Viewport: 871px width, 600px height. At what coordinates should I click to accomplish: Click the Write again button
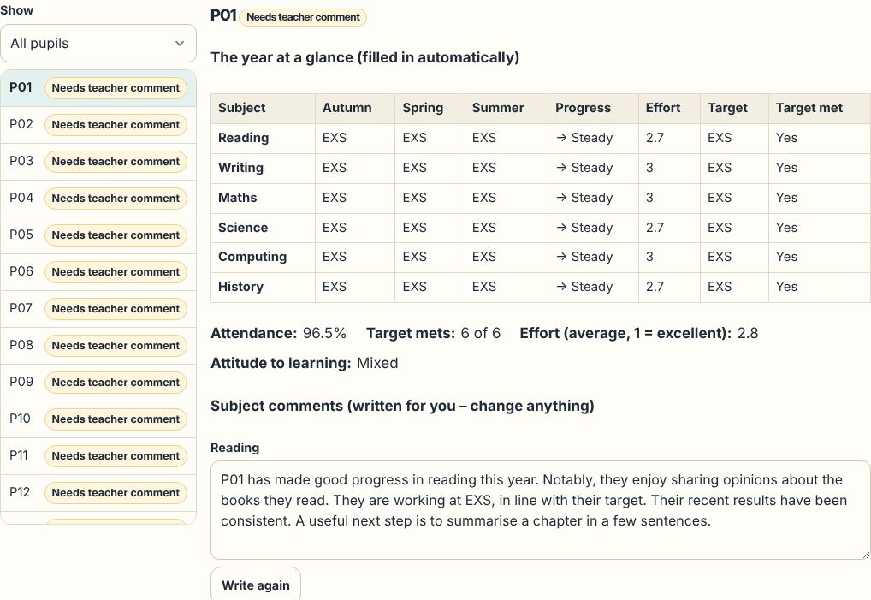coord(256,585)
